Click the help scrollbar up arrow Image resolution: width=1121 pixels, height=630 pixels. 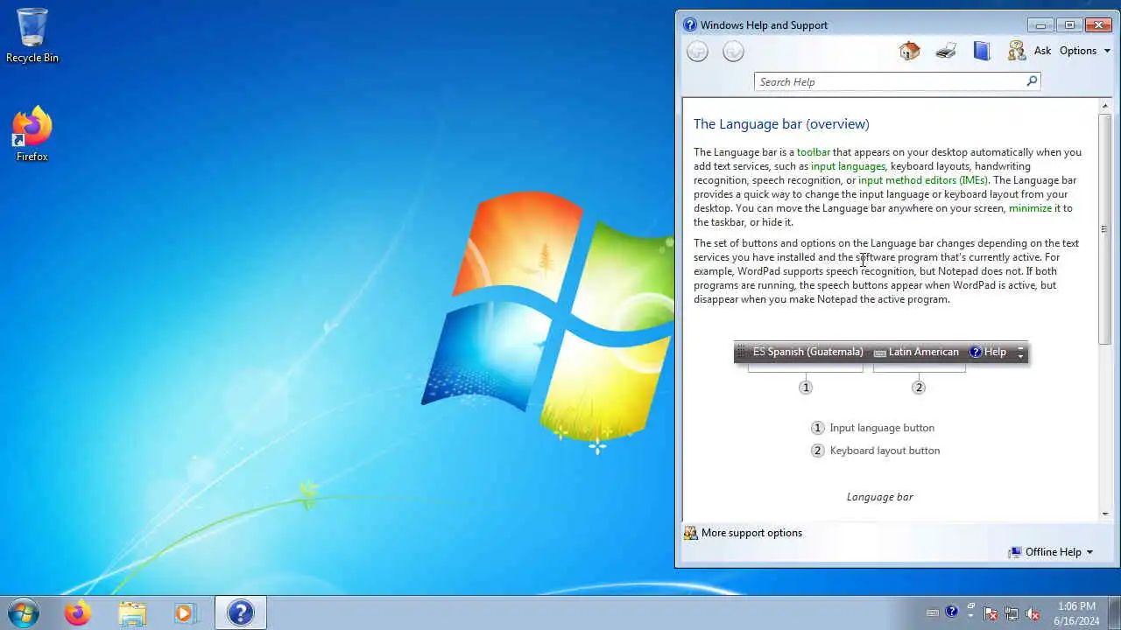(x=1105, y=106)
